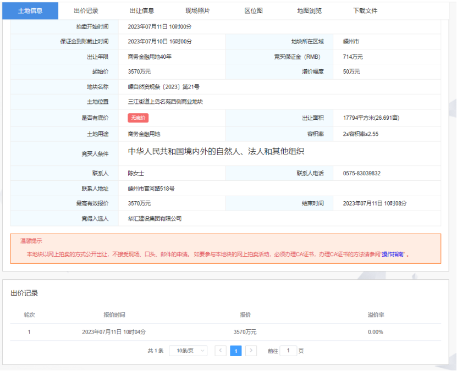Open the 区位图 tab
This screenshot has width=457, height=371.
click(254, 10)
